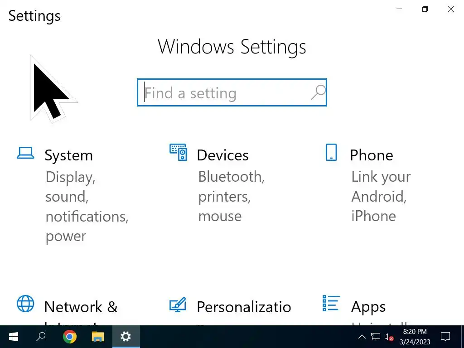Click the muted volume tray icon
Image resolution: width=464 pixels, height=348 pixels.
[x=389, y=337]
